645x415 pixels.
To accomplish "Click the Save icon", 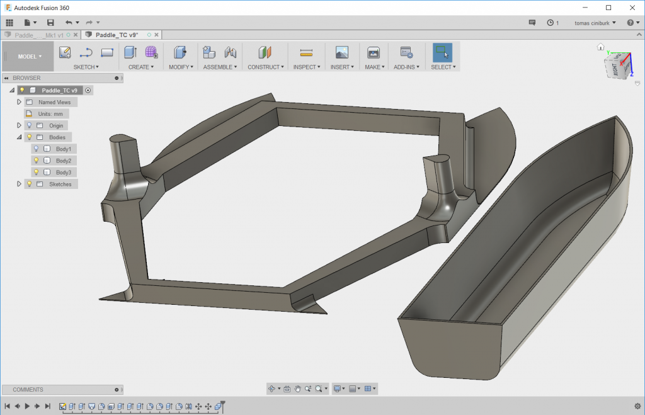I will 50,23.
